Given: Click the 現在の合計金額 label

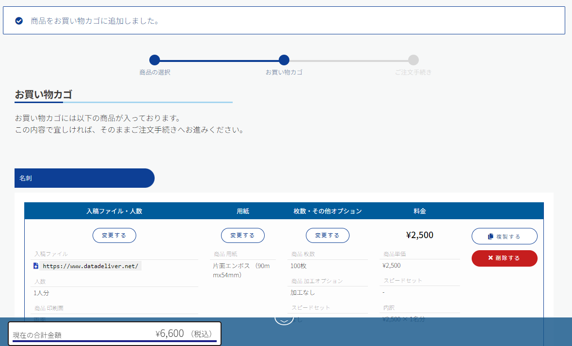Looking at the screenshot, I should (37, 335).
